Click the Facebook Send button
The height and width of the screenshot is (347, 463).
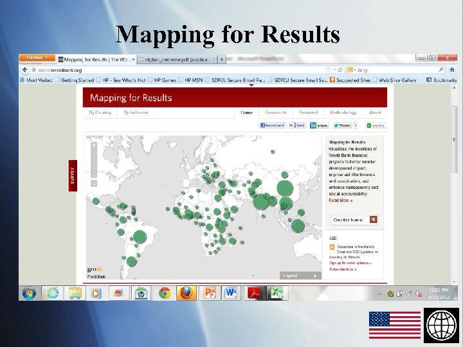pyautogui.click(x=300, y=125)
